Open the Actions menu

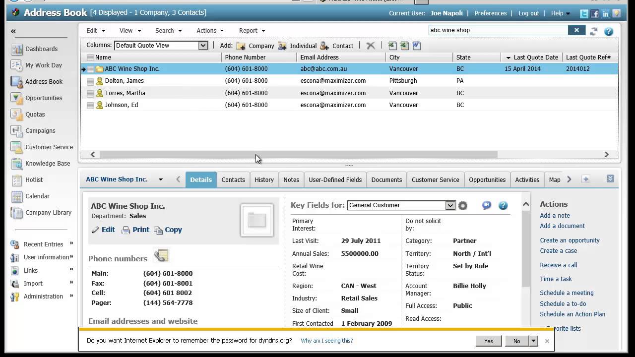pos(210,31)
